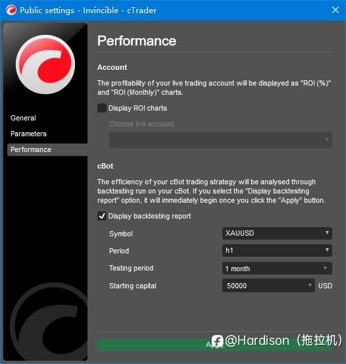Click the Symbol field label
This screenshot has width=346, height=364.
coord(121,234)
